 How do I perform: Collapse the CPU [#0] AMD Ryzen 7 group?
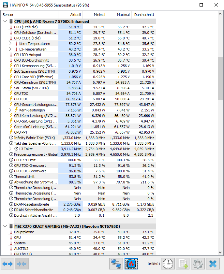(x=5, y=22)
